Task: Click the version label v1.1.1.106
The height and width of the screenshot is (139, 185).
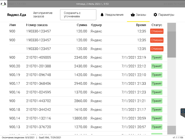Action: click(178, 137)
